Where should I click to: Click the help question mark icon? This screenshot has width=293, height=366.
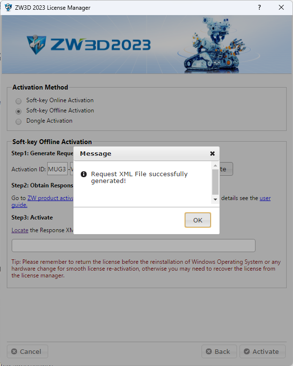pos(259,7)
